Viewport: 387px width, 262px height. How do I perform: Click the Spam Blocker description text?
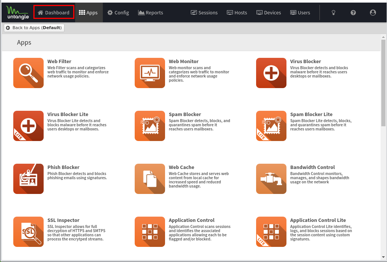200,125
